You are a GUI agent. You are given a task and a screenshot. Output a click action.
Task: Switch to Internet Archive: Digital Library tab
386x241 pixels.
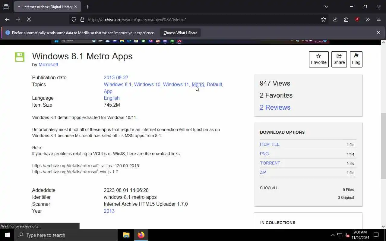(47, 7)
